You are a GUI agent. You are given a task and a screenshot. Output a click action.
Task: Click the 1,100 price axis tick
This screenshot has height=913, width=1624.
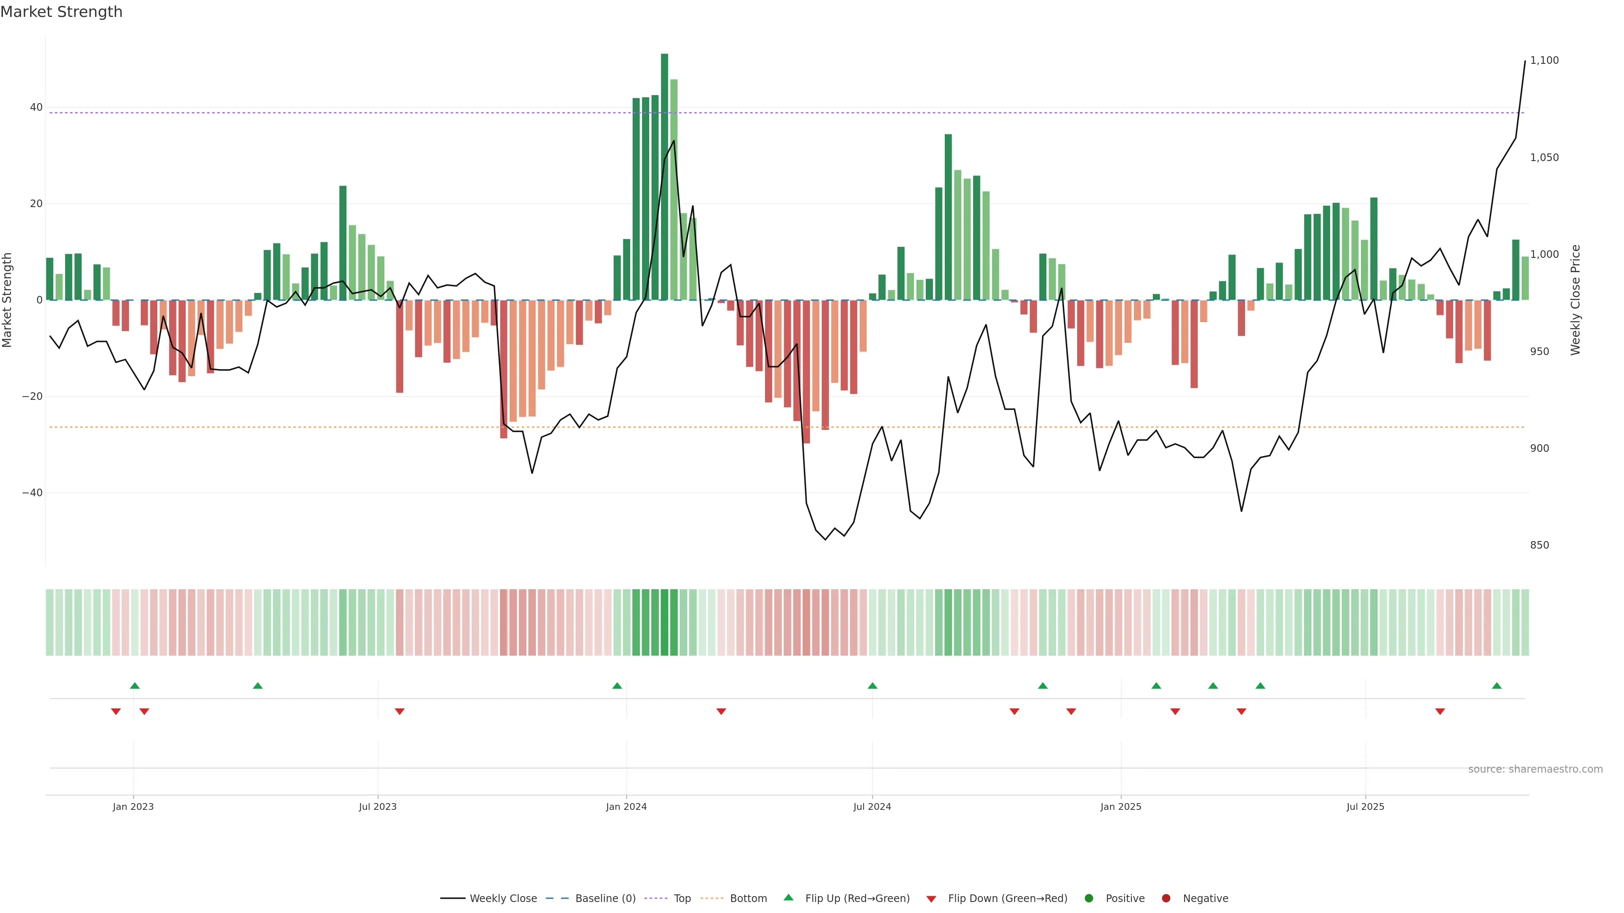click(1544, 60)
